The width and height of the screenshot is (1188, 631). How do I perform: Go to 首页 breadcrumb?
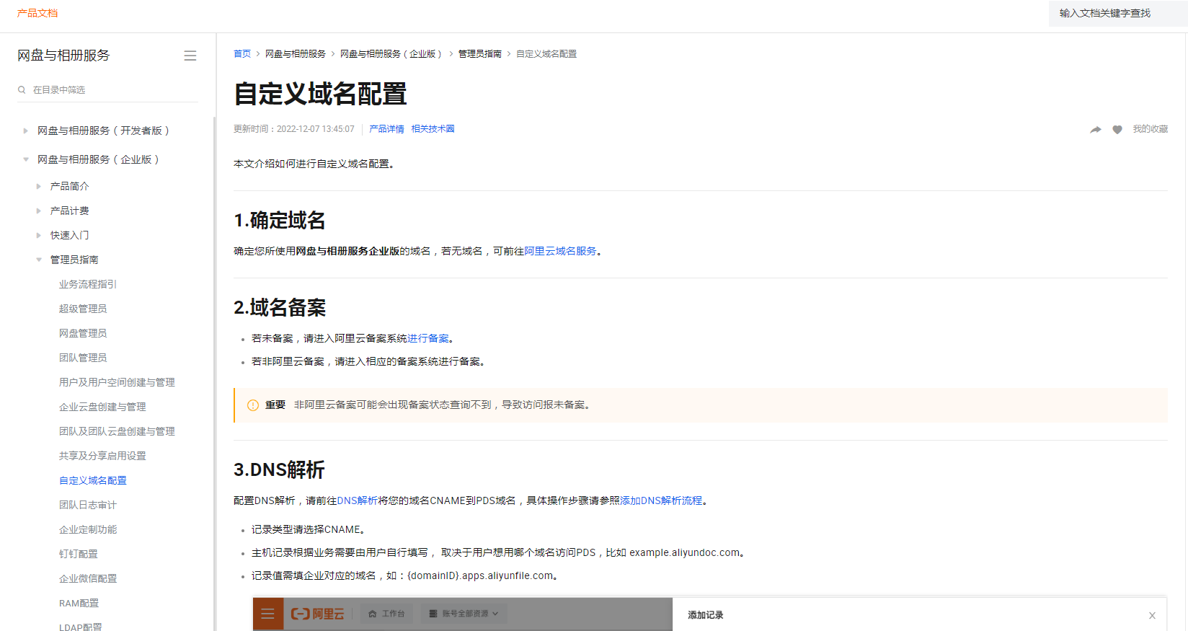242,54
